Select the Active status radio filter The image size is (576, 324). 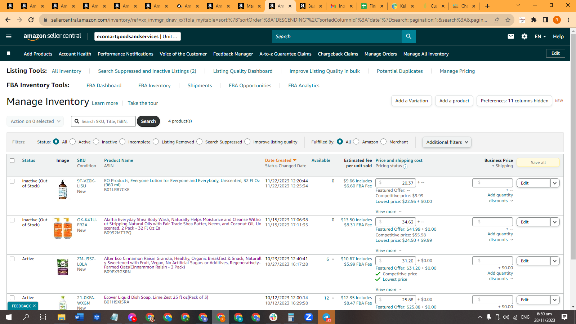point(73,142)
